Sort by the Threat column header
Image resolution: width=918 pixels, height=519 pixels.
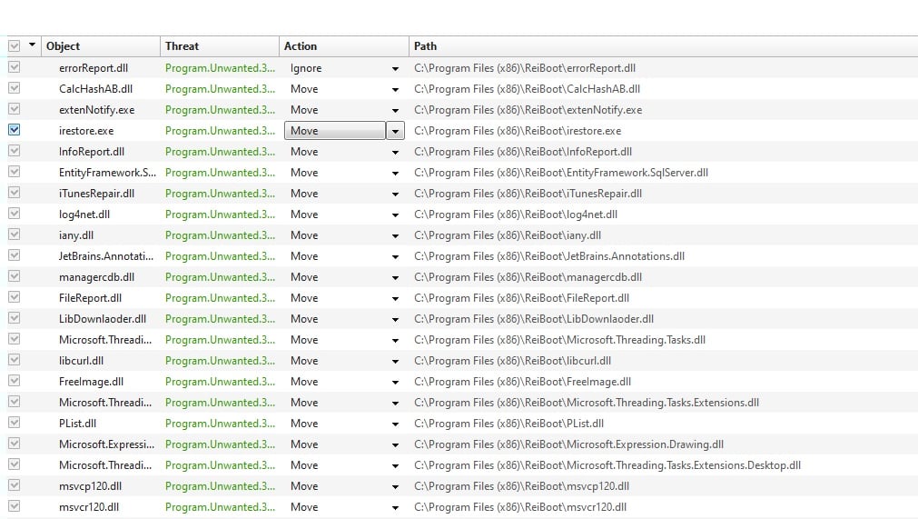pyautogui.click(x=218, y=46)
